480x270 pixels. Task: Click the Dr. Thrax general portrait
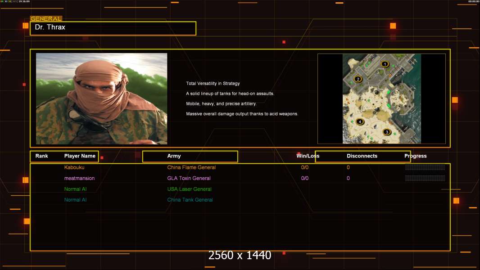click(101, 99)
